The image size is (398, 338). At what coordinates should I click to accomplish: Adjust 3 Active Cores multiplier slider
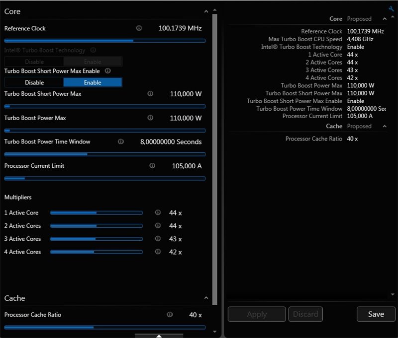click(x=96, y=239)
